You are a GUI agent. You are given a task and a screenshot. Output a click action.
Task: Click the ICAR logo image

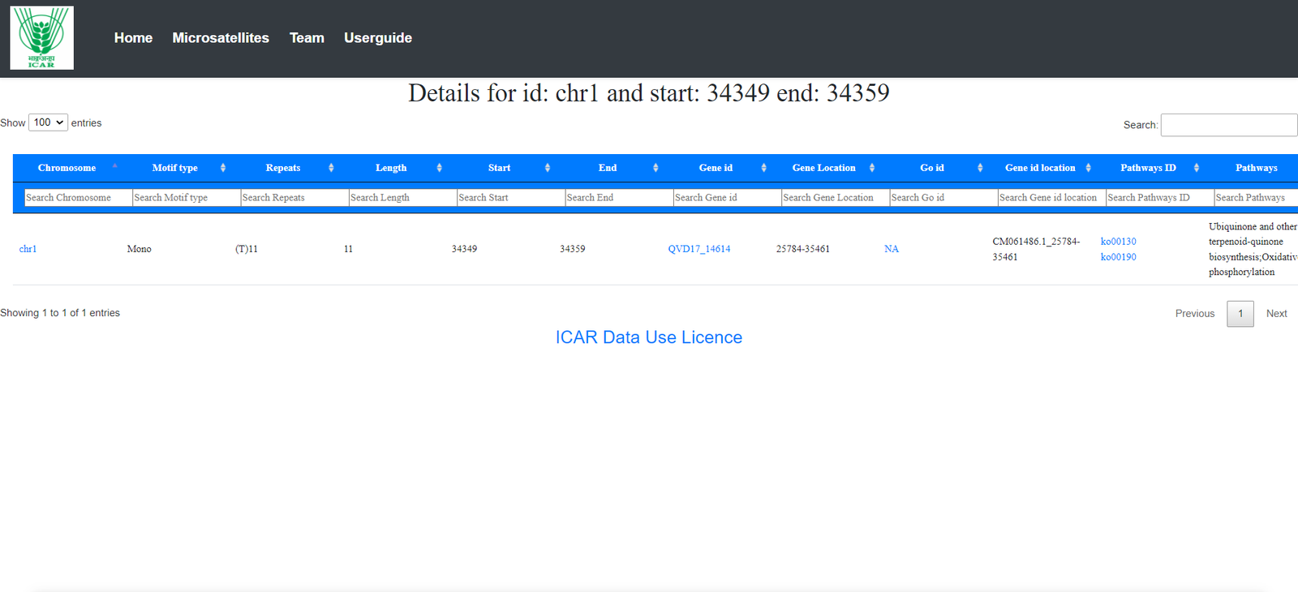click(x=41, y=38)
